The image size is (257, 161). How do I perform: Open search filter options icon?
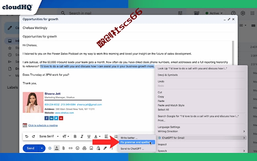180,13
